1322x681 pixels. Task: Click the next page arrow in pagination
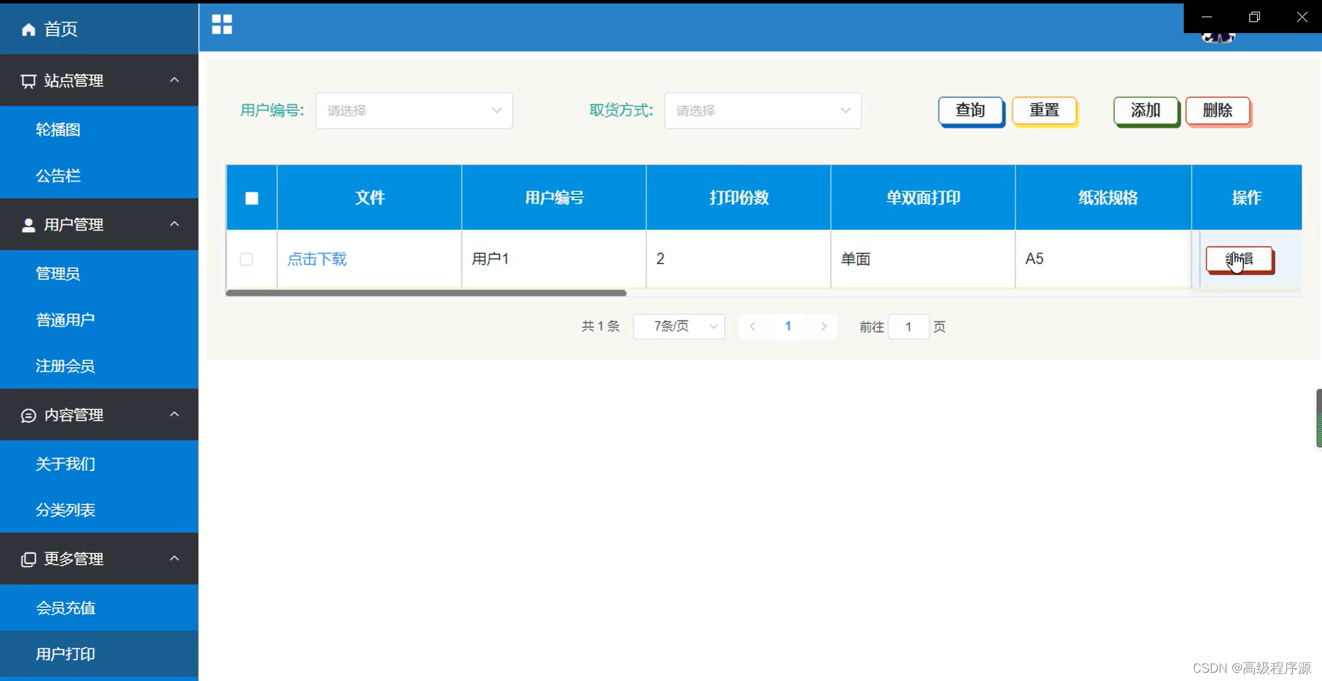[823, 326]
